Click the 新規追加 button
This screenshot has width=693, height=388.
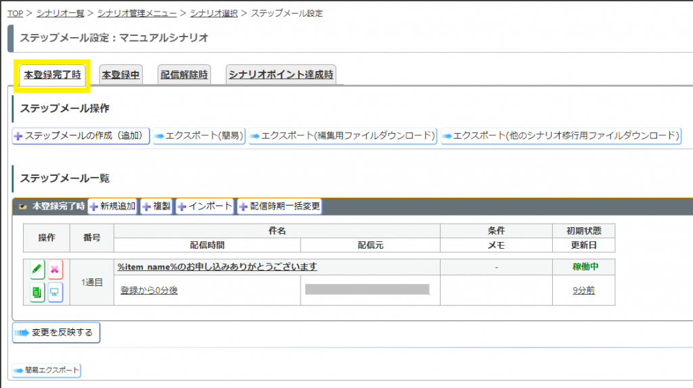(x=113, y=206)
